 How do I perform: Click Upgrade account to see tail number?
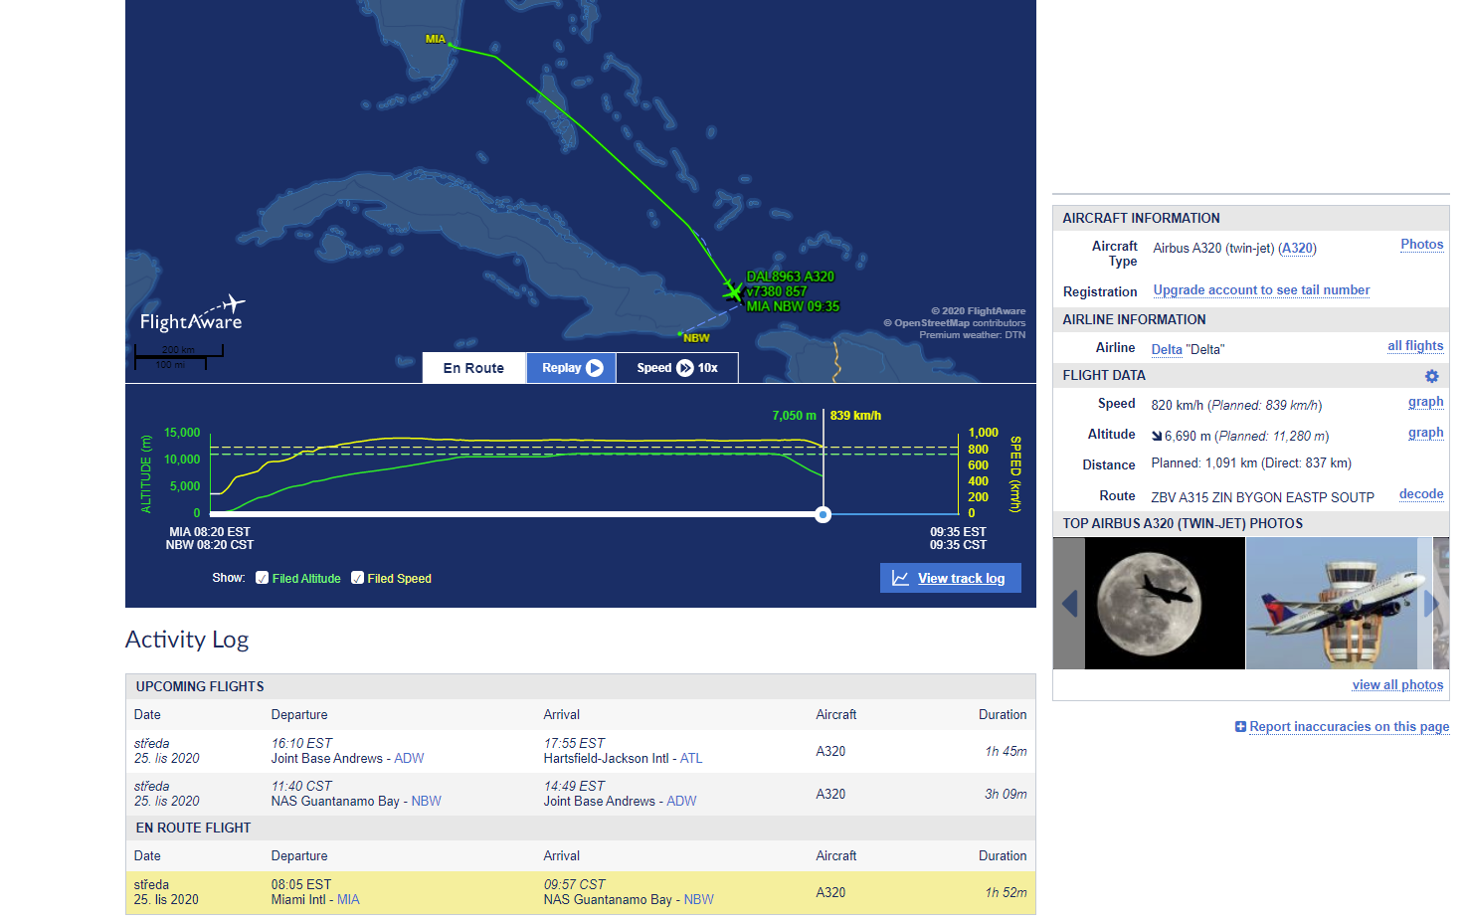1261,290
